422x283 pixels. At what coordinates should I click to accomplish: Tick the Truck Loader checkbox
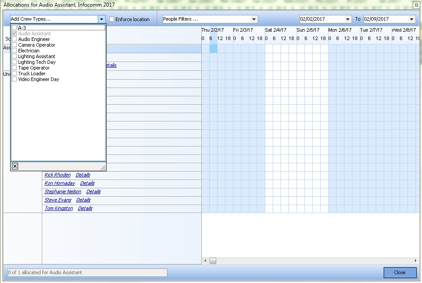[15, 74]
